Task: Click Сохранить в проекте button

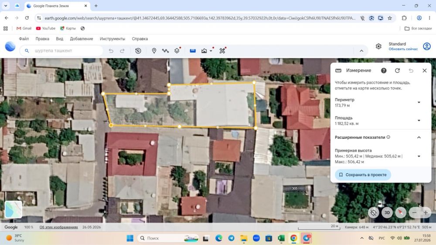Action: 363,175
